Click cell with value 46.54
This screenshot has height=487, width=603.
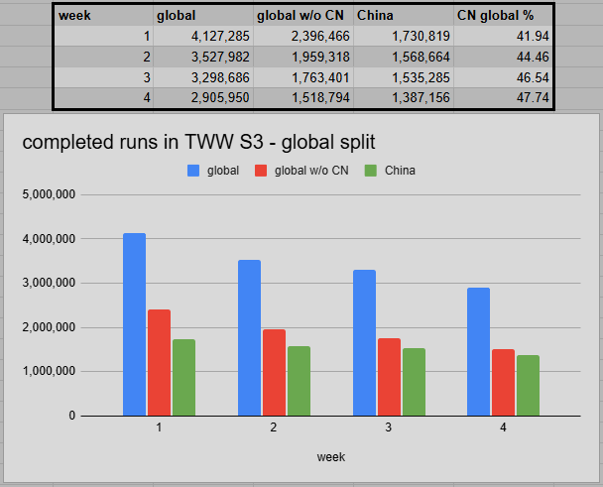click(503, 77)
